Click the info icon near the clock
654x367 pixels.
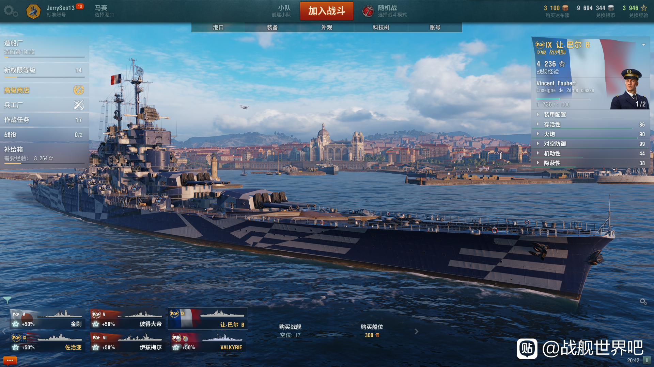click(647, 360)
